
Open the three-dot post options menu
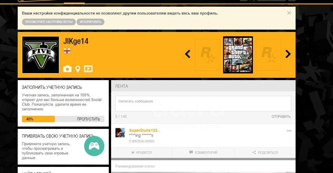click(289, 131)
